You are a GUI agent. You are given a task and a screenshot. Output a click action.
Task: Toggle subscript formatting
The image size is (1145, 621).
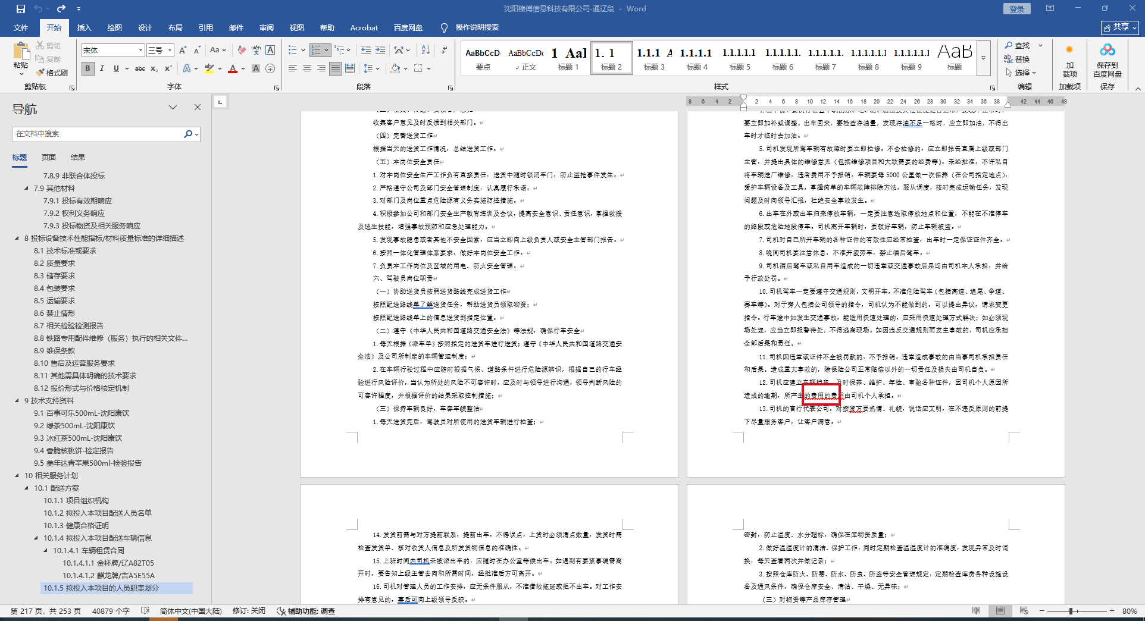(x=154, y=68)
